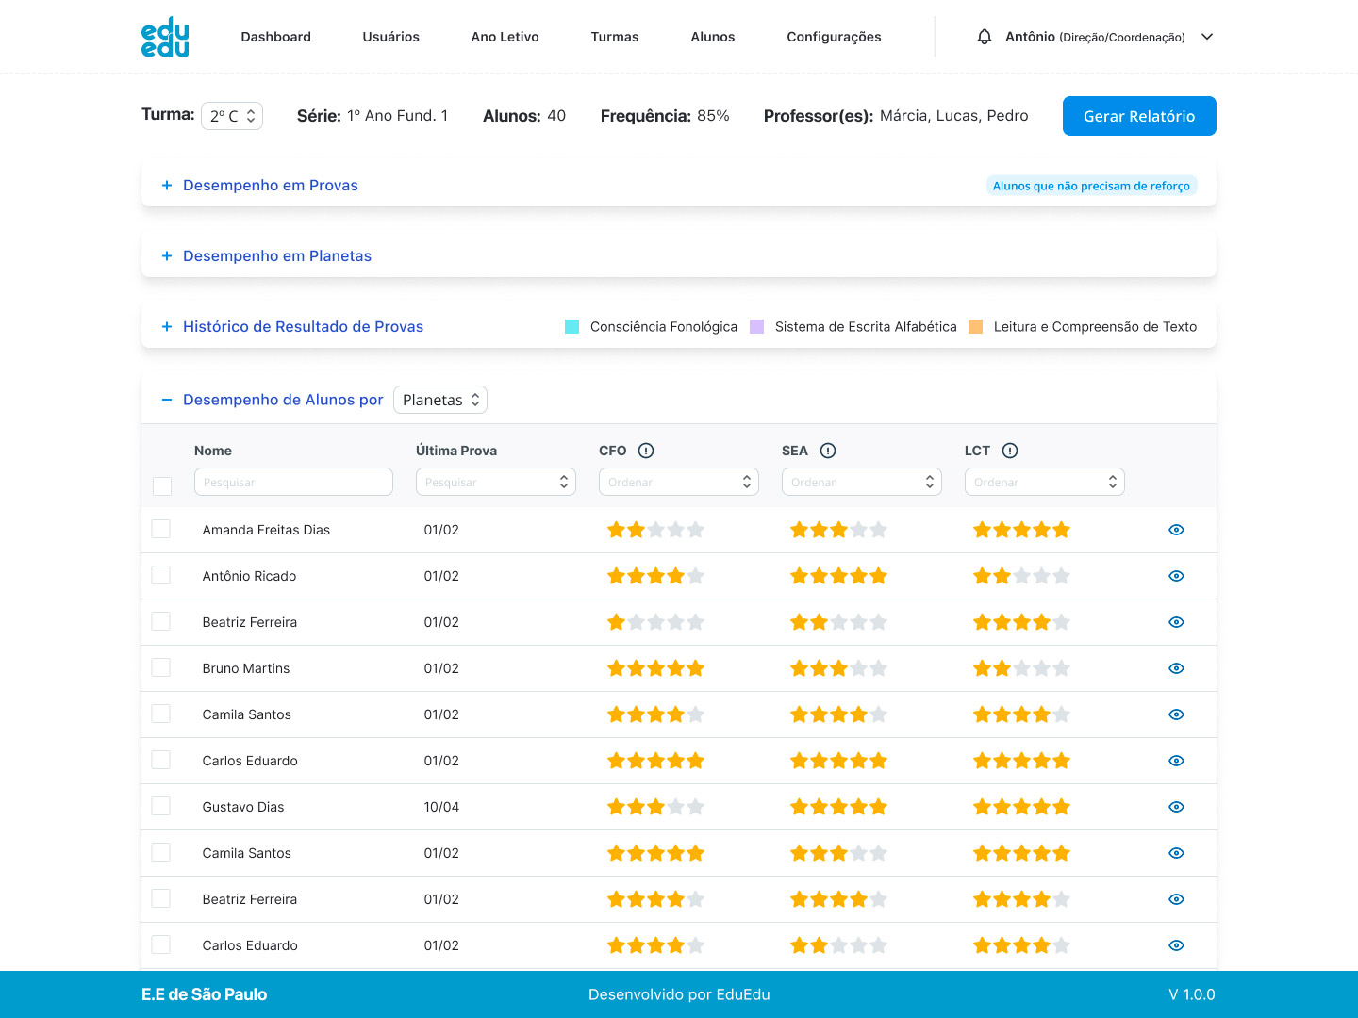Click 'Nome' column header

(x=213, y=451)
